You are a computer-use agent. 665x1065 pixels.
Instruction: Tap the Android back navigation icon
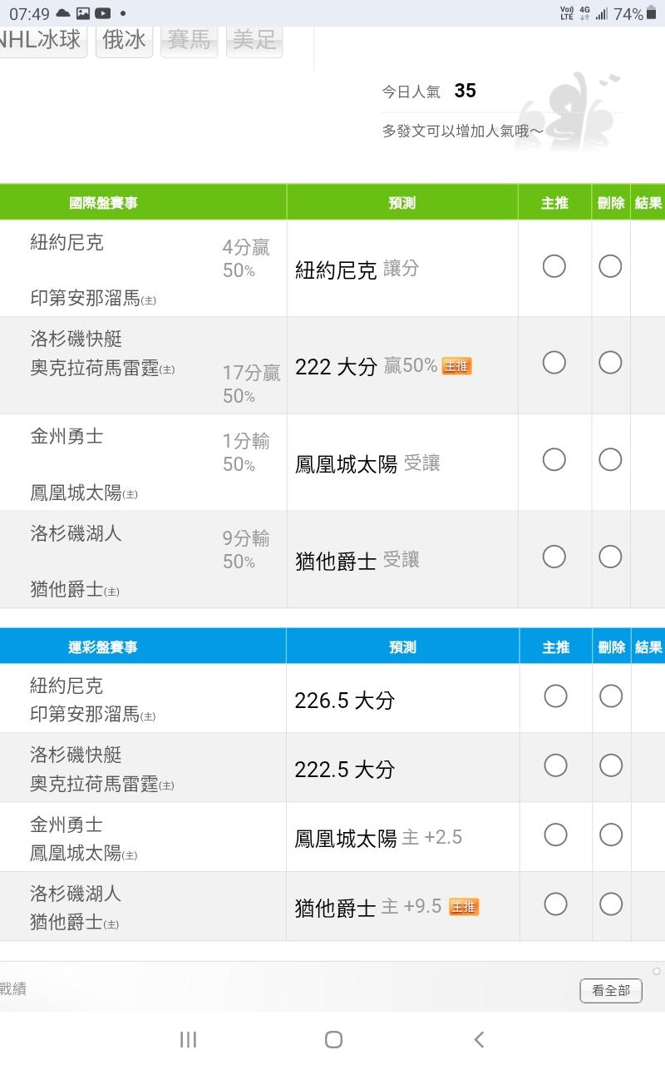pyautogui.click(x=479, y=1038)
